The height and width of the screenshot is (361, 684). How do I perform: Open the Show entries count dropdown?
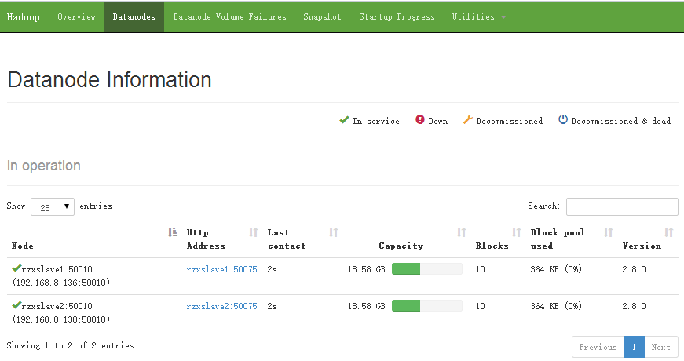point(53,206)
